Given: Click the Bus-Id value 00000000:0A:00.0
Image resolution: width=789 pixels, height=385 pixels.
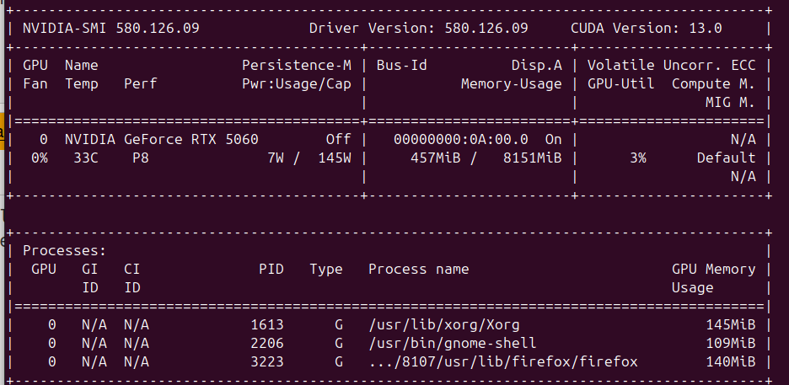Looking at the screenshot, I should tap(460, 139).
